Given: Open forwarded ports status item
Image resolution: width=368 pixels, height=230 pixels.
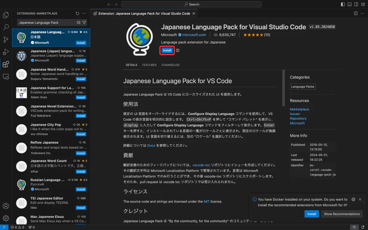Looking at the screenshot, I should [31, 227].
